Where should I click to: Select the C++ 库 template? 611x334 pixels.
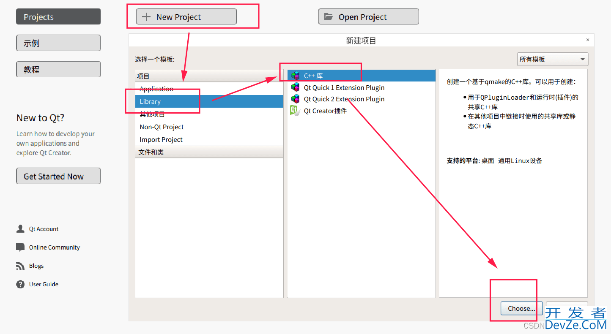coord(362,76)
